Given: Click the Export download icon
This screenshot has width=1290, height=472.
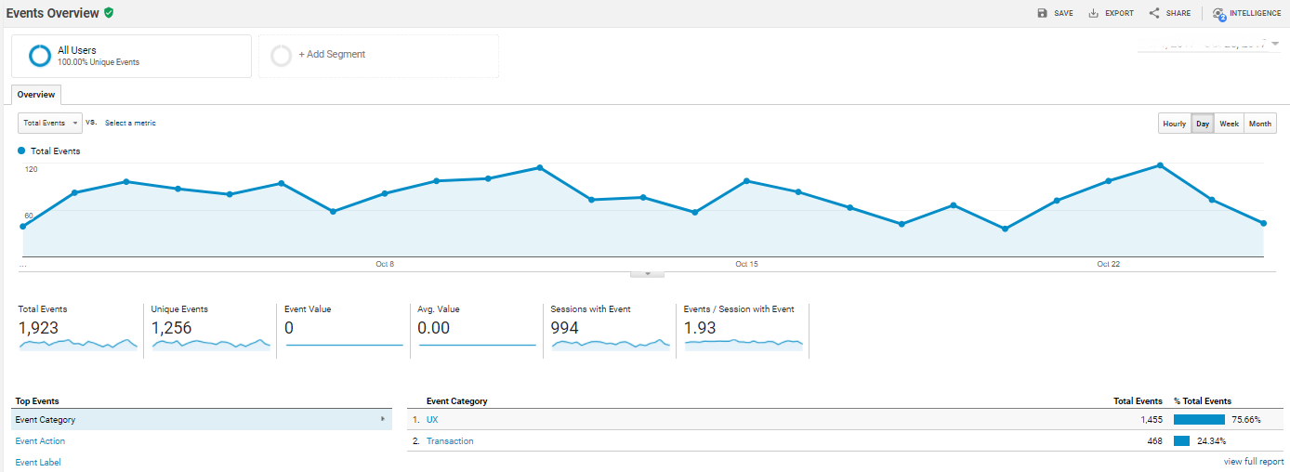Looking at the screenshot, I should pyautogui.click(x=1094, y=13).
